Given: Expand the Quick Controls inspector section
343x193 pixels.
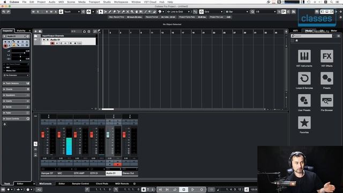Looking at the screenshot, I should [x=16, y=119].
